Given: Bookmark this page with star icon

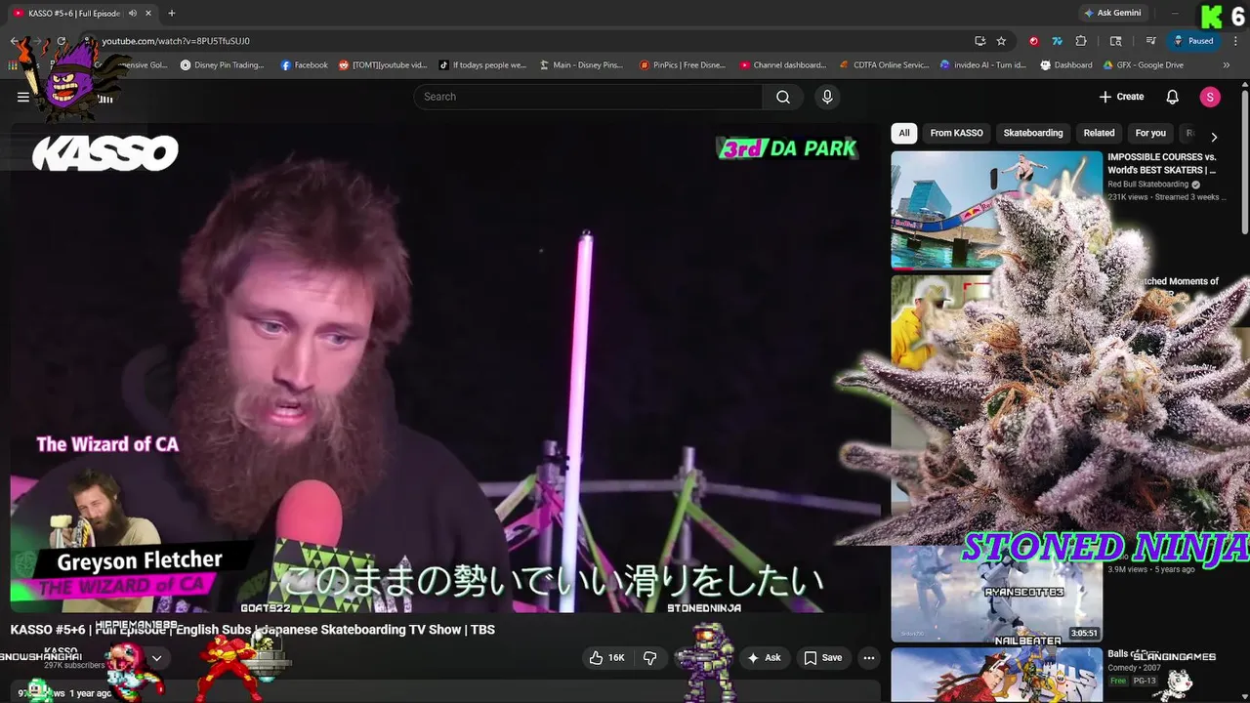Looking at the screenshot, I should [x=1001, y=41].
